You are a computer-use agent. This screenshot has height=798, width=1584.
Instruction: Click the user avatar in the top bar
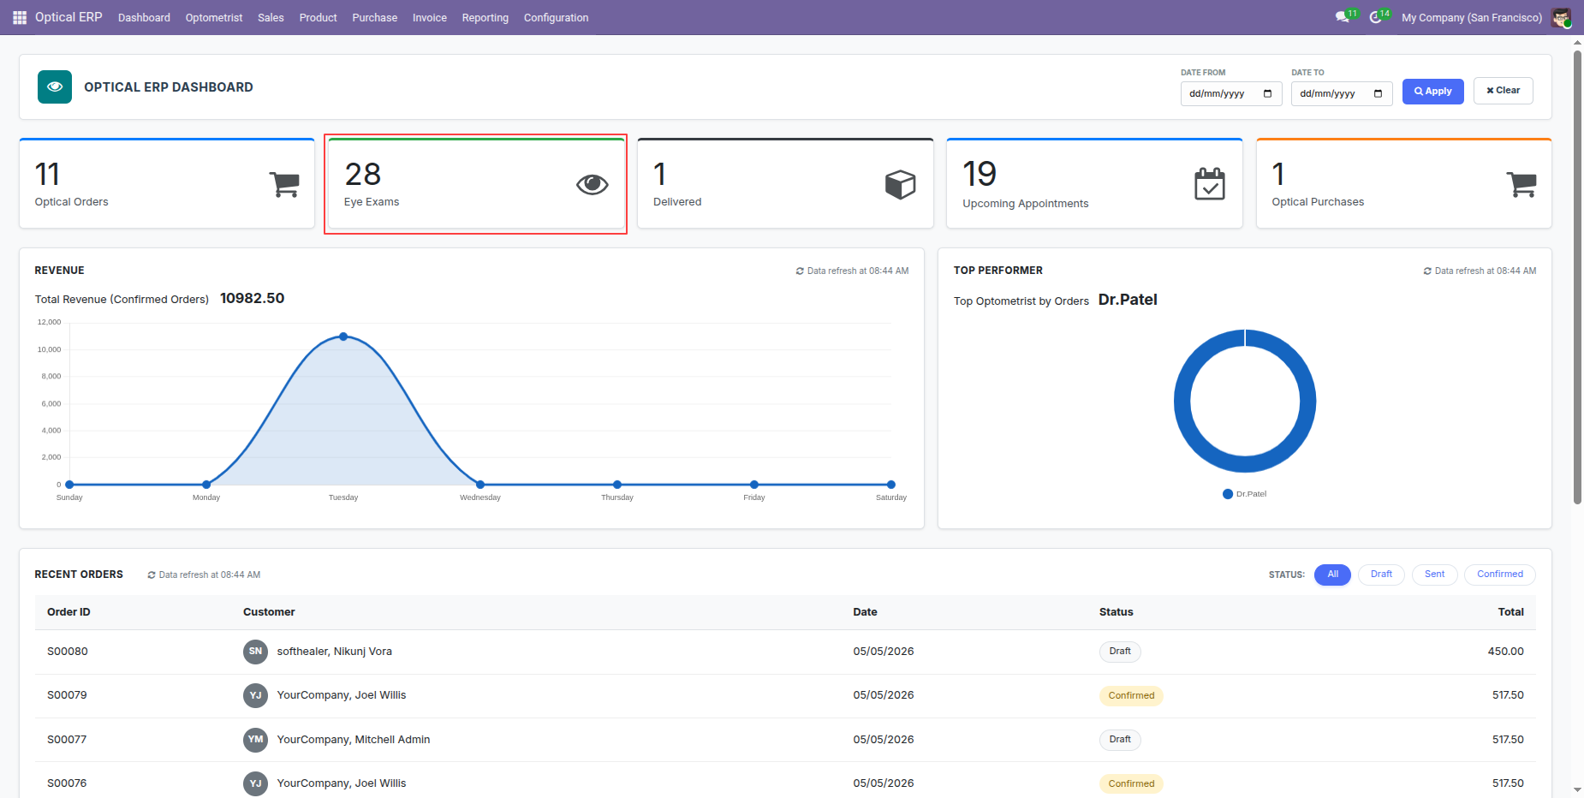coord(1561,17)
